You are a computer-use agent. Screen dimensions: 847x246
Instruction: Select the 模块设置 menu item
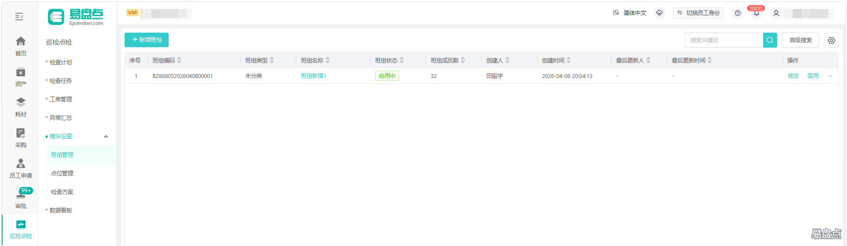[60, 136]
